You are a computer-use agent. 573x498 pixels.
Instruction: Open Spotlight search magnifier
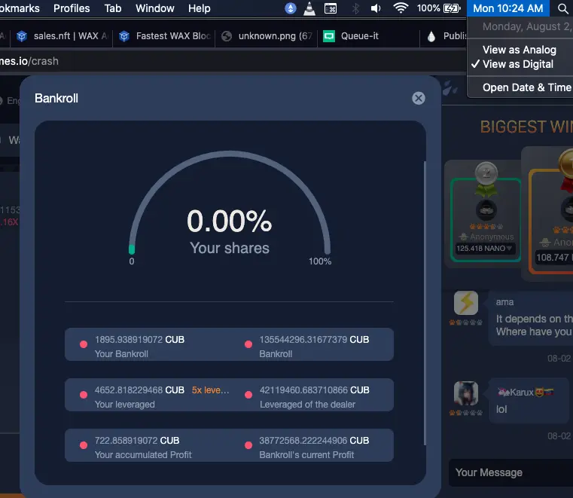pos(563,8)
